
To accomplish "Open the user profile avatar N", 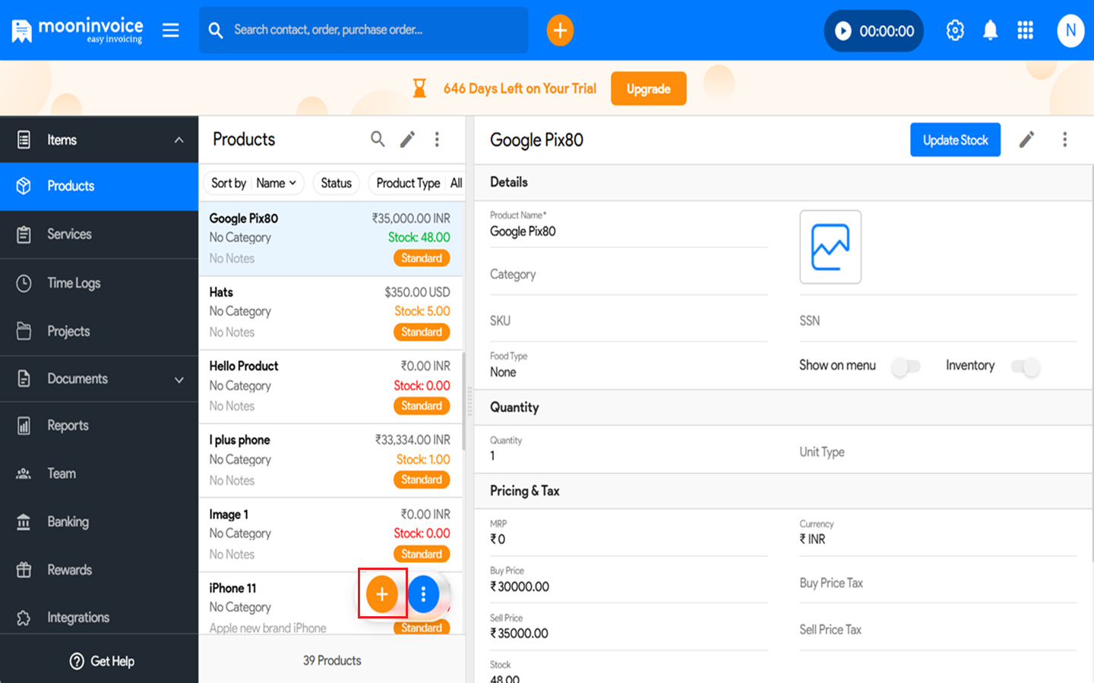I will [1070, 31].
